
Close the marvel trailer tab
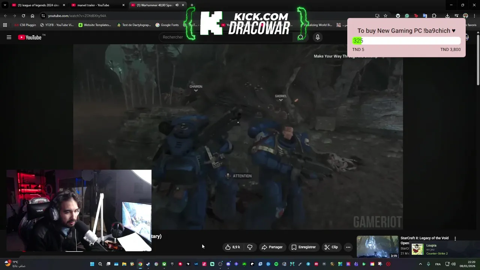tap(123, 5)
